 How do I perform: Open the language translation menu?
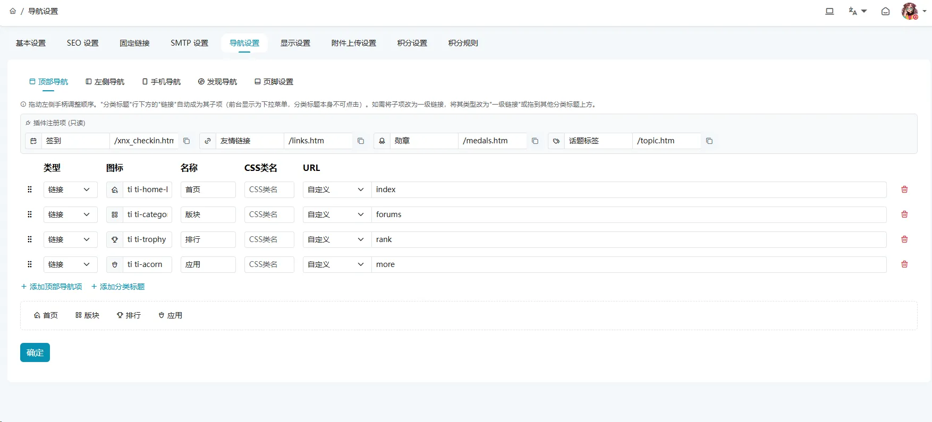(x=858, y=11)
